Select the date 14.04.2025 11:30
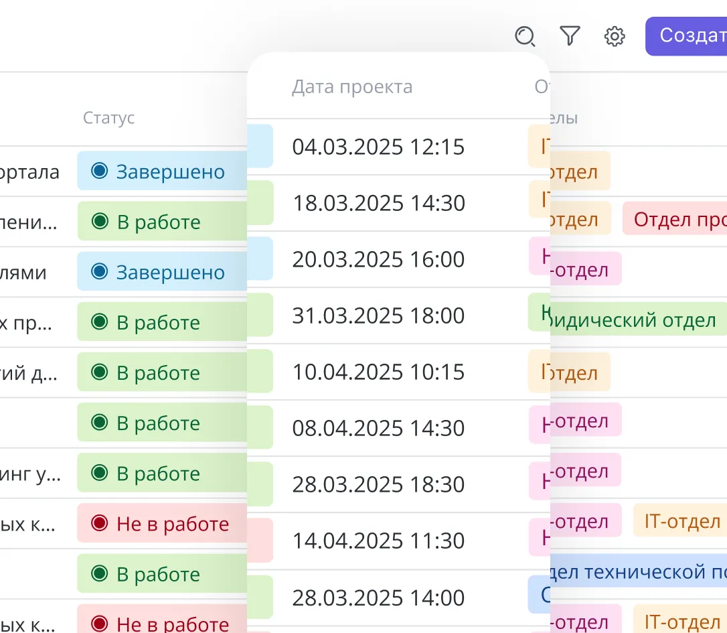Screen dimensions: 727x633 378,541
